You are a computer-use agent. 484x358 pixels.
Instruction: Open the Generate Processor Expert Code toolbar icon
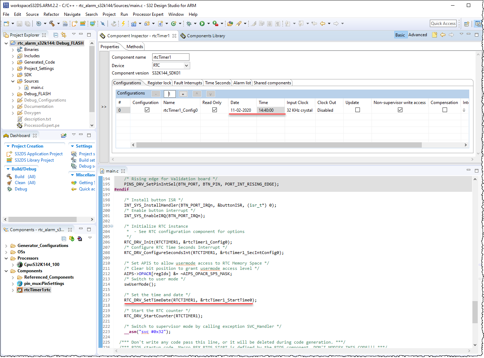coord(123,24)
